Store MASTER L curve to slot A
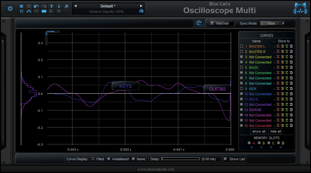The width and height of the screenshot is (311, 173). click(x=278, y=46)
